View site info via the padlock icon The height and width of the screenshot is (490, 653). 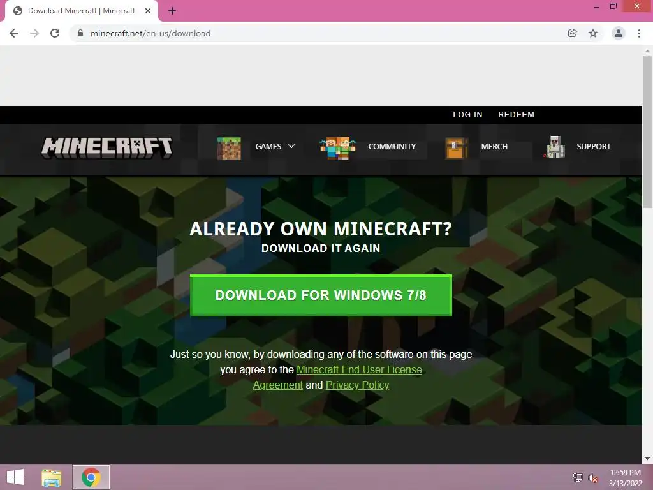80,33
